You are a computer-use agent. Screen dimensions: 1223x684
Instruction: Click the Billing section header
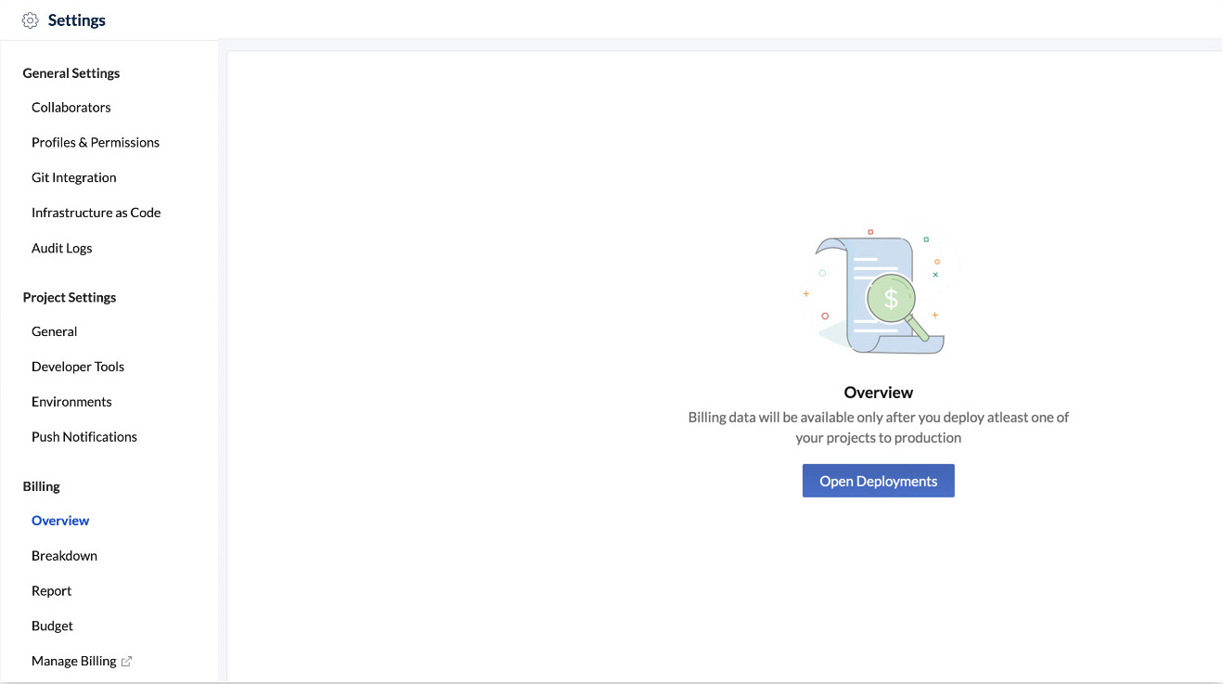tap(41, 487)
